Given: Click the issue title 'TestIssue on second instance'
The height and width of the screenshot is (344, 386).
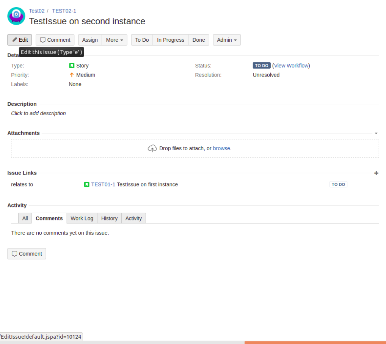Looking at the screenshot, I should (87, 21).
